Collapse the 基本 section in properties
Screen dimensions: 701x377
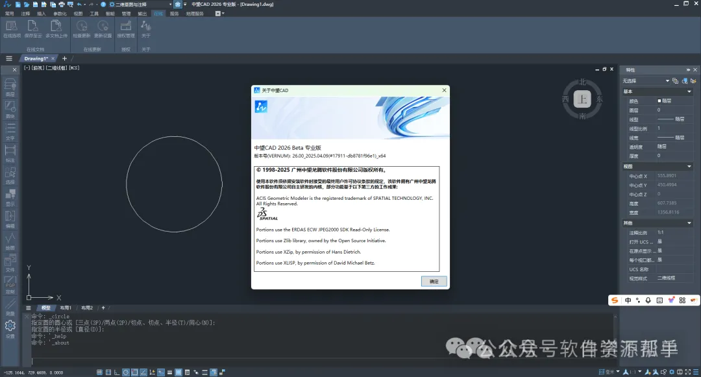689,91
